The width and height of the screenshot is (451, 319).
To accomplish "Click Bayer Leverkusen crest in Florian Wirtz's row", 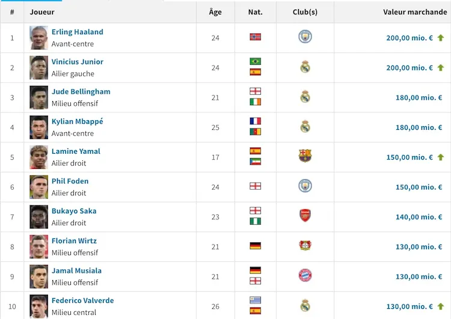I will (305, 246).
